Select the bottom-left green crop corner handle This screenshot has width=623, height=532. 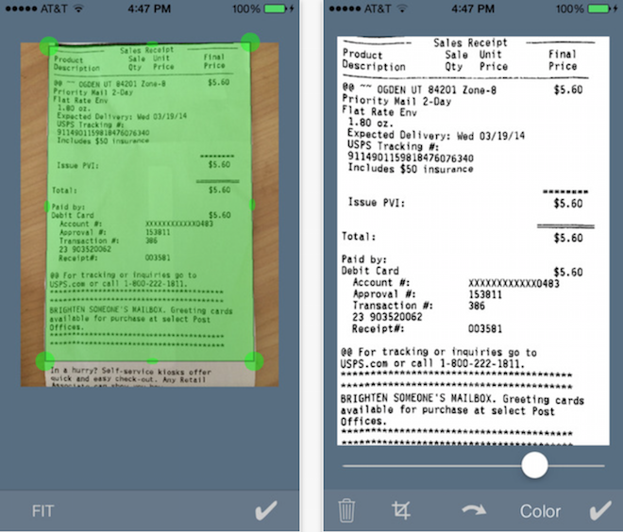[x=45, y=361]
